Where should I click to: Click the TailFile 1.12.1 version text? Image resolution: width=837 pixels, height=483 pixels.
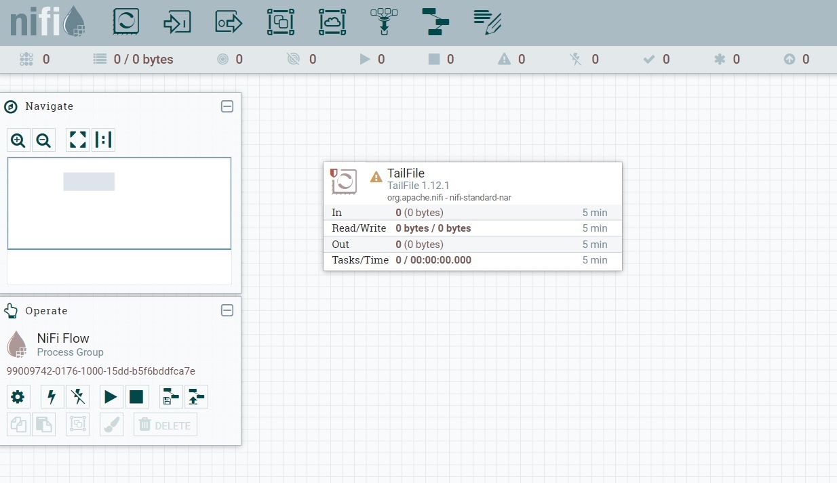point(418,186)
